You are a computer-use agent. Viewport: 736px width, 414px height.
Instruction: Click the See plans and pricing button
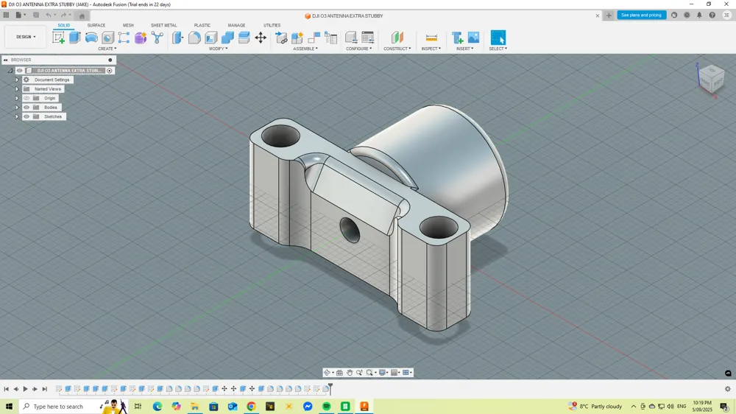(x=641, y=15)
